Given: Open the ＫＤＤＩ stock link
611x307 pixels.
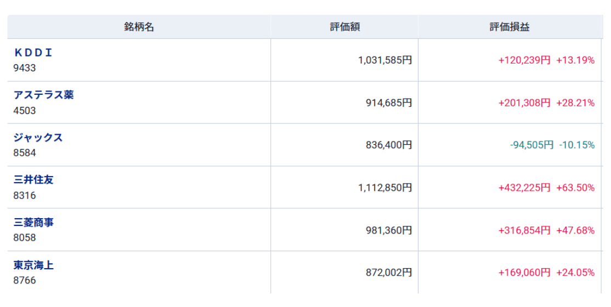Looking at the screenshot, I should [x=33, y=53].
